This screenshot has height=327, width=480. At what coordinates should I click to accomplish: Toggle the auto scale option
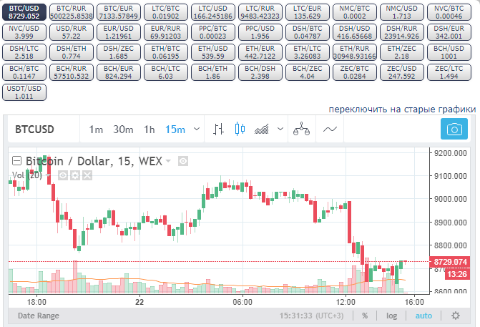click(x=424, y=316)
